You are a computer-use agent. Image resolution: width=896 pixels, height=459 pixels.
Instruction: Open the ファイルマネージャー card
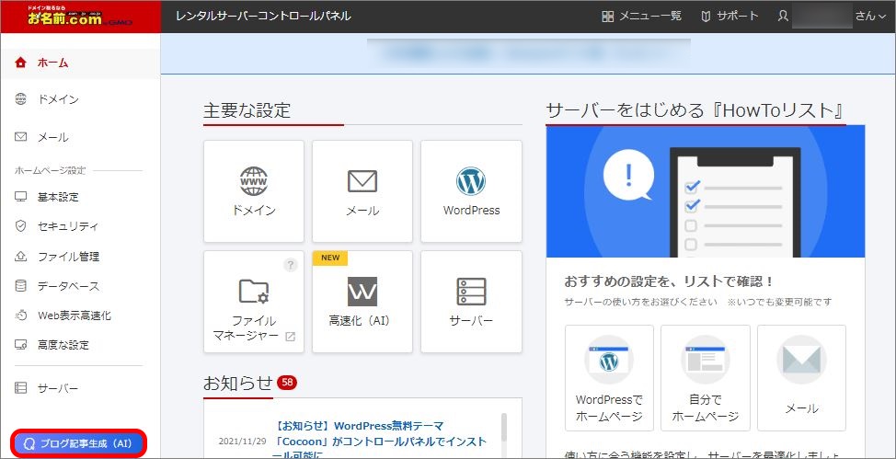254,302
